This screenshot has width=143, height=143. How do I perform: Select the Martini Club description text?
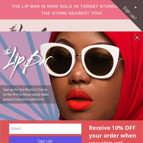[26, 94]
